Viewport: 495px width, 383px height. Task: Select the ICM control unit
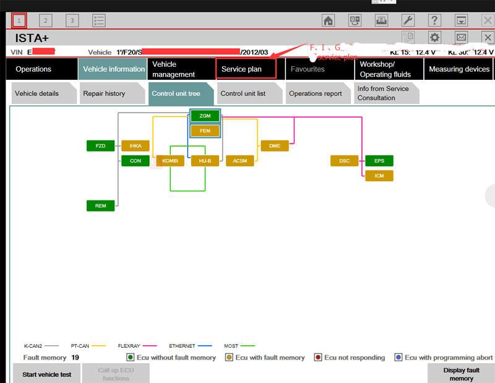[x=379, y=176]
